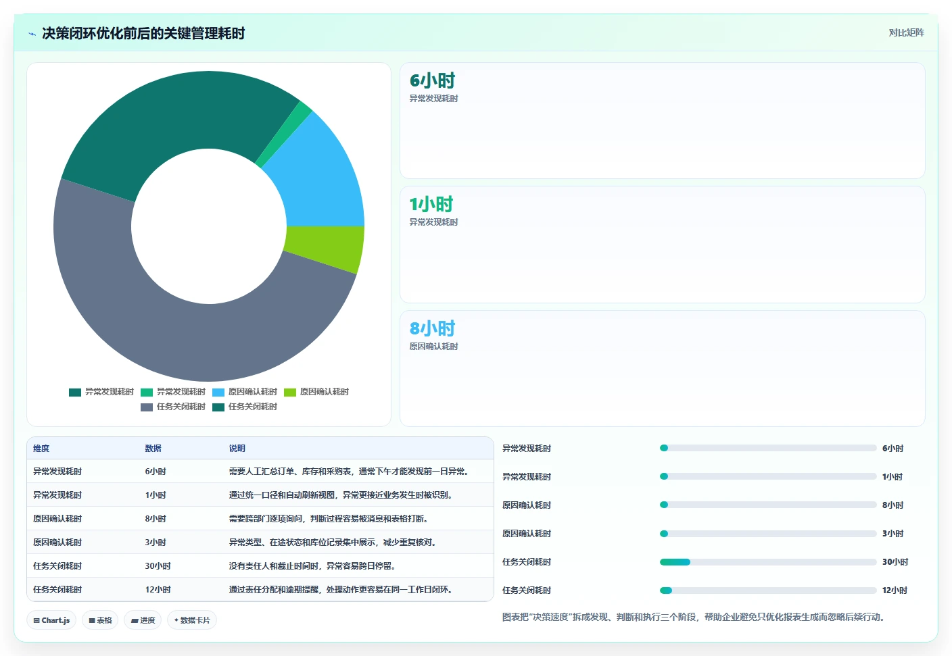Click the progress bar labeled 30小时

tap(768, 562)
